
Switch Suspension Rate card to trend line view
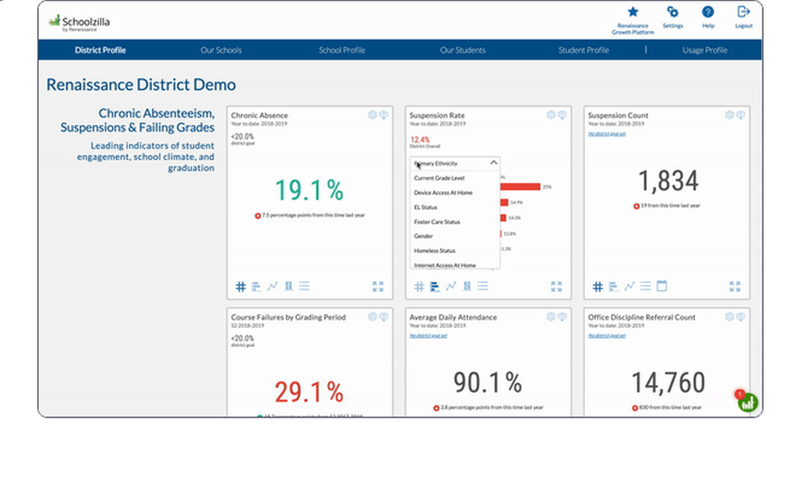click(x=451, y=286)
